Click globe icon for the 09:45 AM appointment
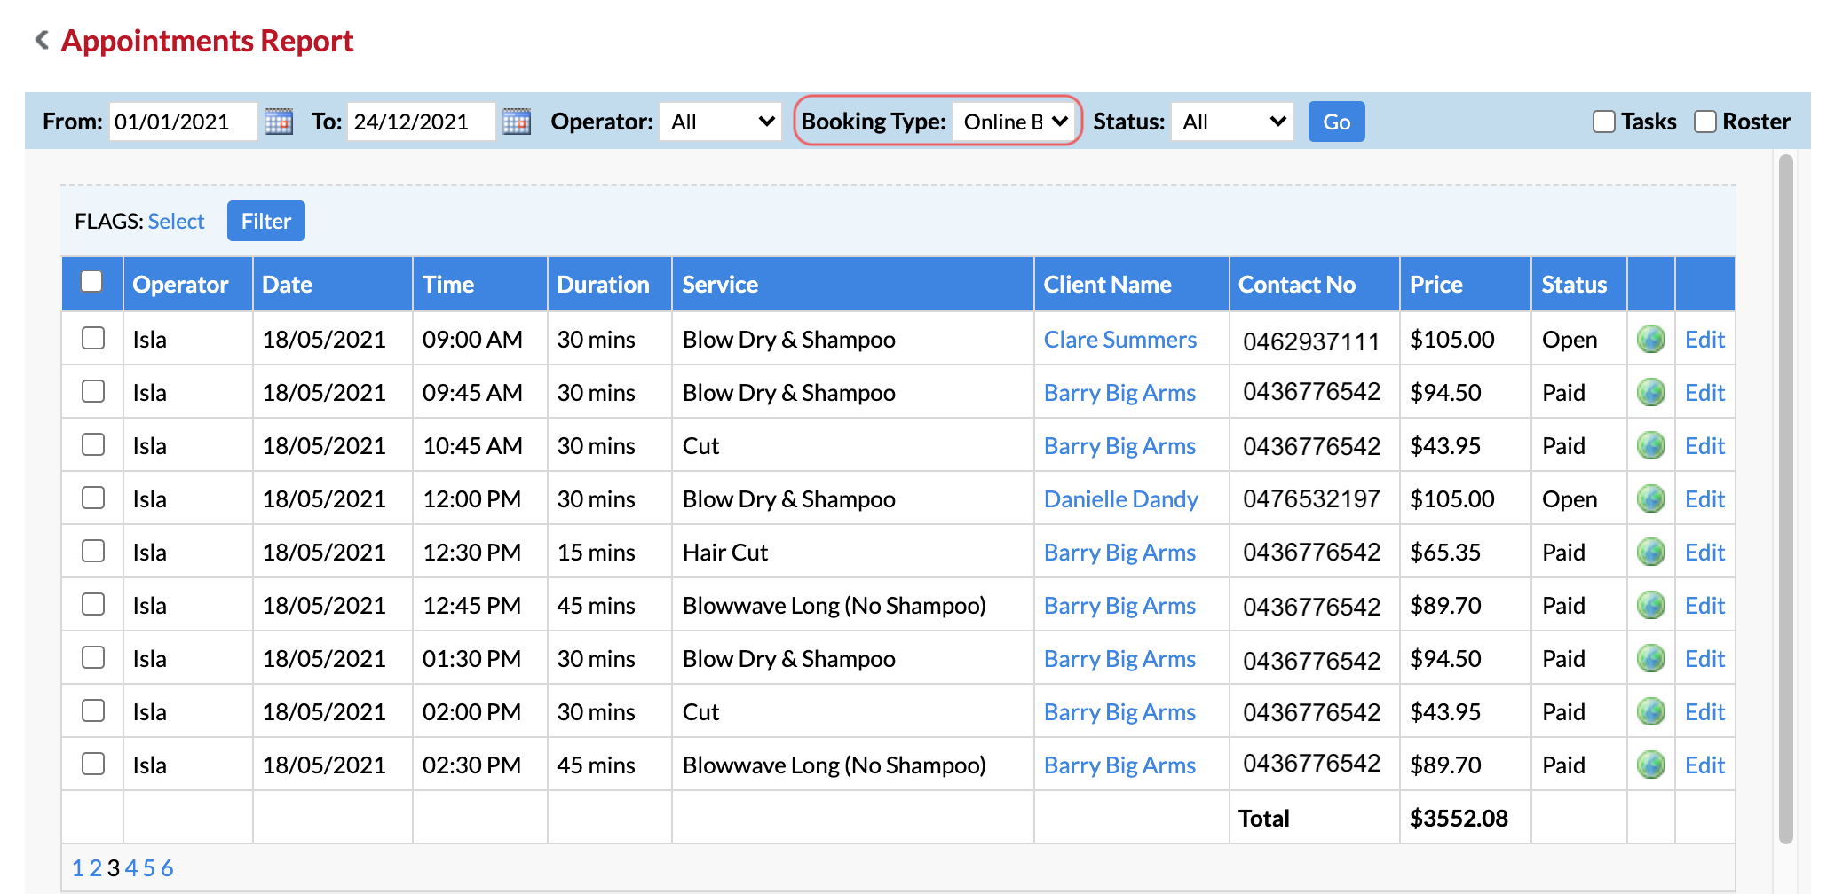This screenshot has height=894, width=1827. pyautogui.click(x=1650, y=392)
